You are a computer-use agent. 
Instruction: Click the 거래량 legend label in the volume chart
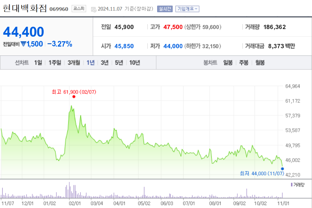coord(299,185)
